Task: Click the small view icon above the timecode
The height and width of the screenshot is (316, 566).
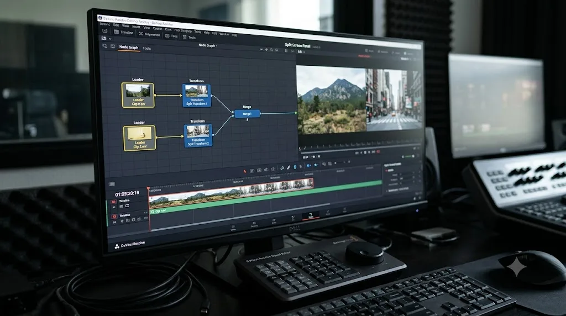Action: (112, 184)
